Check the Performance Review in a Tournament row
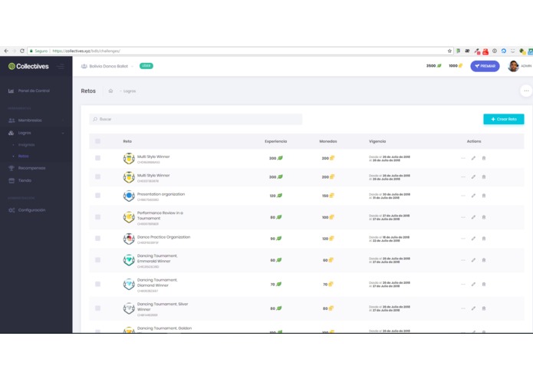The height and width of the screenshot is (379, 533). [97, 217]
